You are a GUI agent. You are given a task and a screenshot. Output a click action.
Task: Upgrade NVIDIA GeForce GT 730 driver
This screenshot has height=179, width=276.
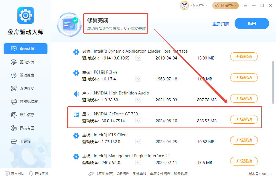[x=244, y=119]
